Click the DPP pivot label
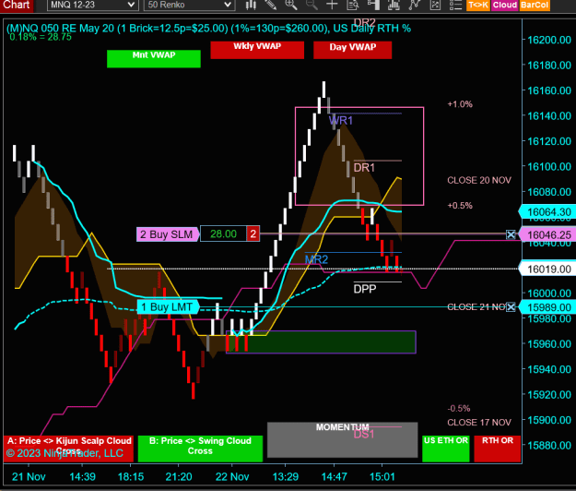This screenshot has height=491, width=576. click(x=365, y=289)
